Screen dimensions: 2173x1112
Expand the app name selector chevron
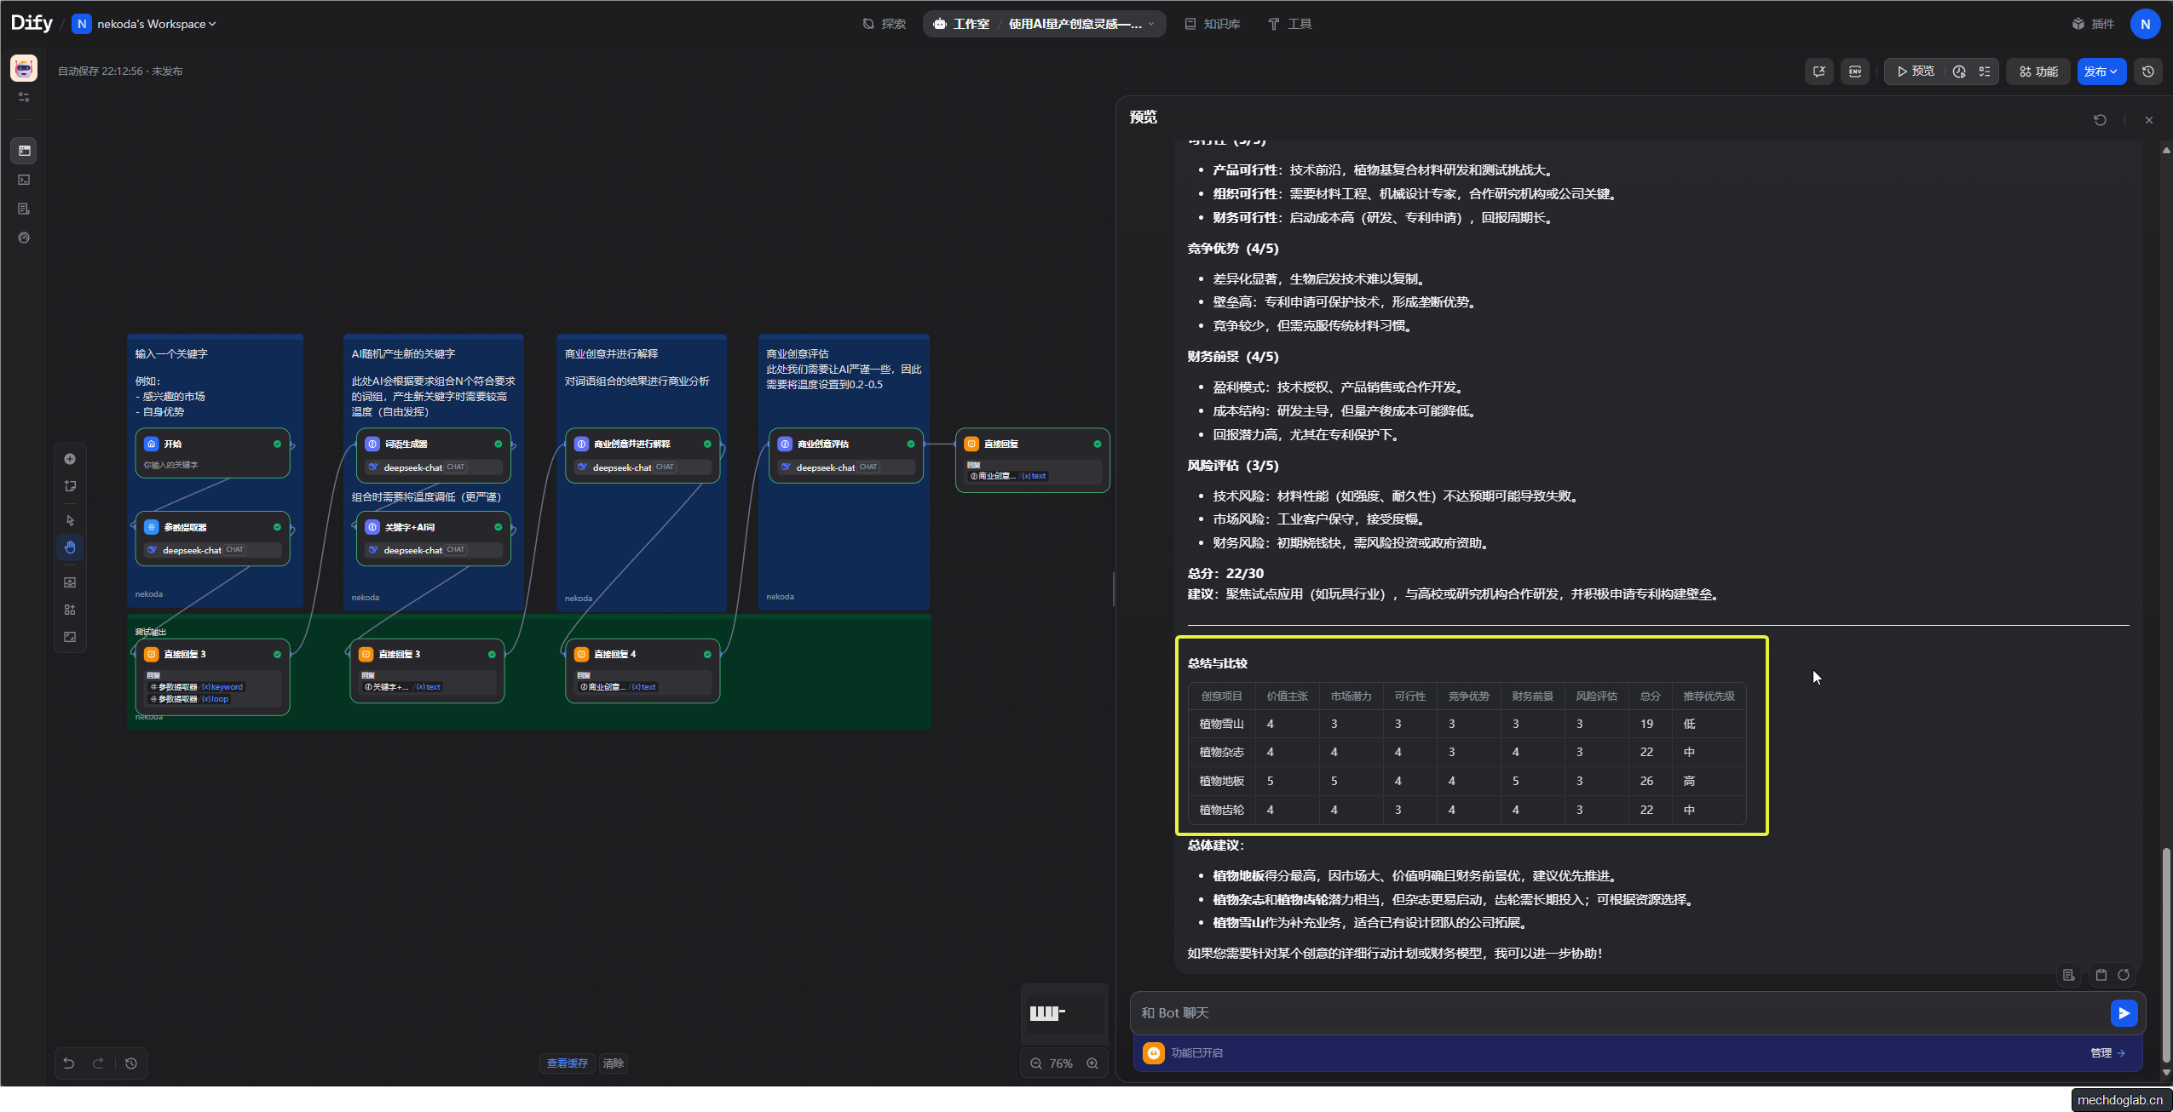click(1151, 24)
